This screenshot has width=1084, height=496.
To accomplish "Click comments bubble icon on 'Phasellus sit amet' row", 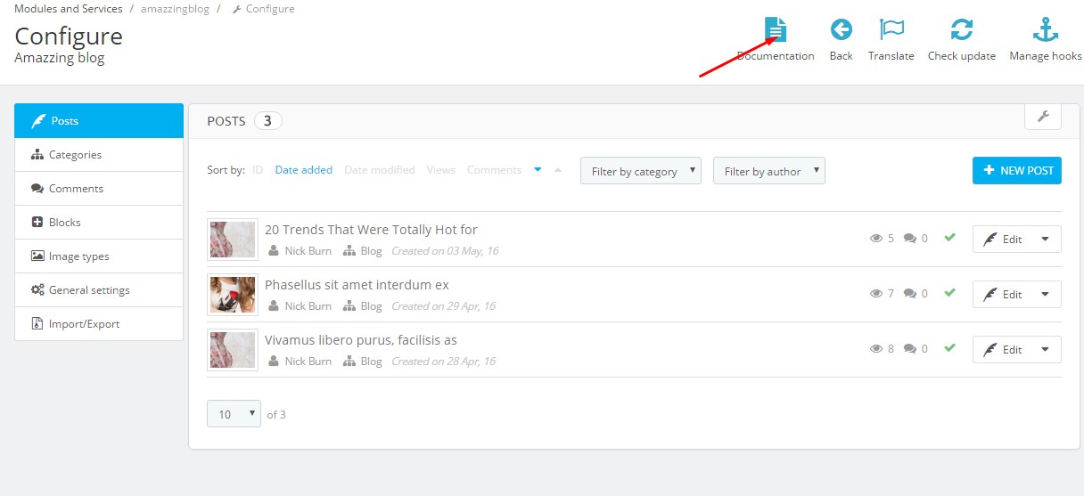I will tap(910, 294).
